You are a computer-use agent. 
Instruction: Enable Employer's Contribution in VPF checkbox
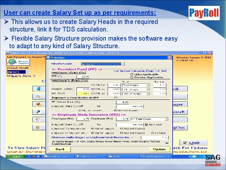pyautogui.click(x=116, y=98)
